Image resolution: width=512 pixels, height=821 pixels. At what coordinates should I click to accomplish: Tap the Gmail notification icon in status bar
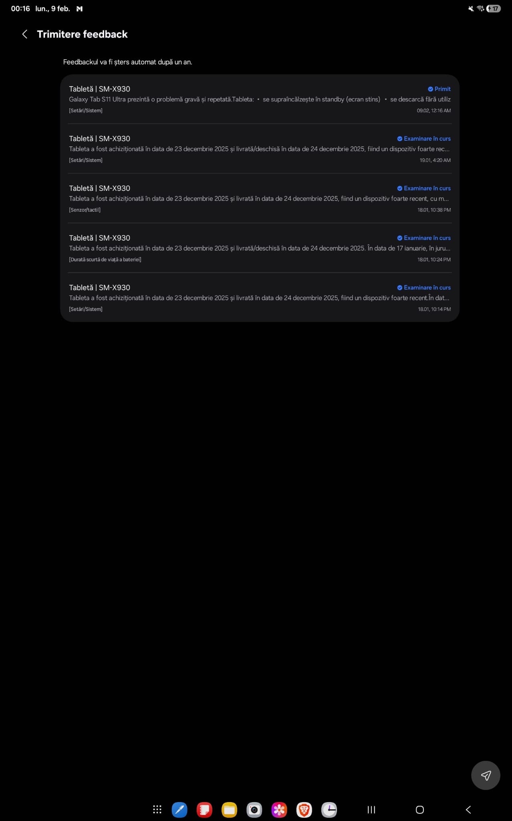click(79, 9)
